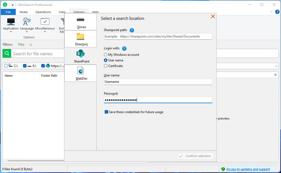Open the File menu
The height and width of the screenshot is (173, 281).
point(8,12)
